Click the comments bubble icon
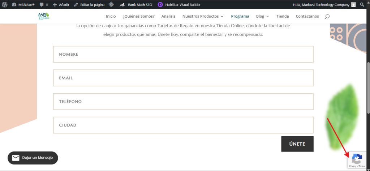This screenshot has height=171, width=370. (x=42, y=5)
